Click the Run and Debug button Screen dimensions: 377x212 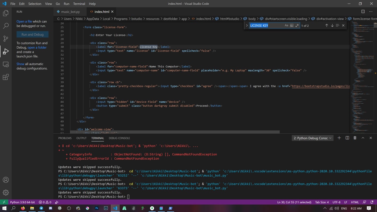point(32,34)
